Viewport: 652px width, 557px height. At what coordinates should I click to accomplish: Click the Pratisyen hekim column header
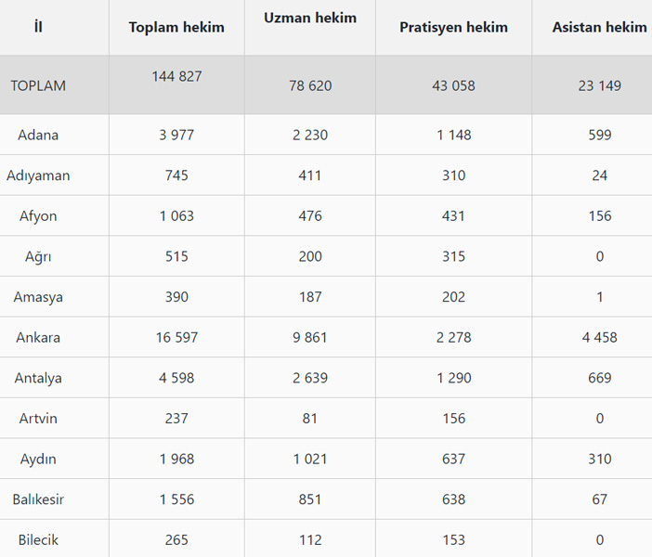[x=453, y=27]
